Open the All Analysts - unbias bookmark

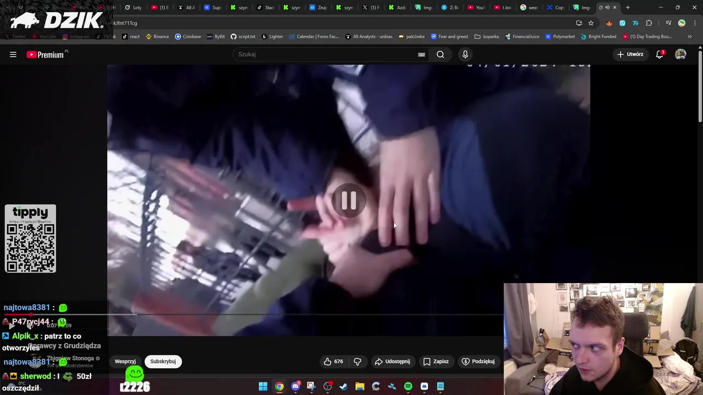tap(369, 37)
